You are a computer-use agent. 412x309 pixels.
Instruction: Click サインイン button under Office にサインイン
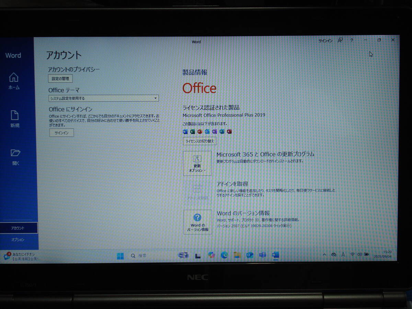(x=61, y=133)
